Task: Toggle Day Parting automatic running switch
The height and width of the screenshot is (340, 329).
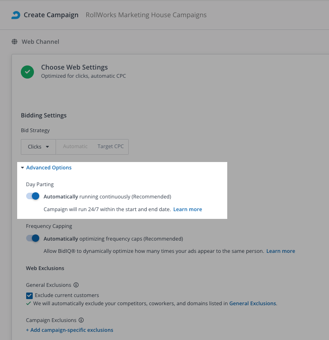Action: (x=33, y=196)
